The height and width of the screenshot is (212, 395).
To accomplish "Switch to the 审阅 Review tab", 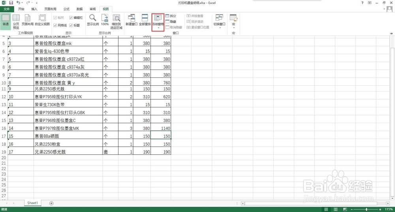I will point(93,9).
